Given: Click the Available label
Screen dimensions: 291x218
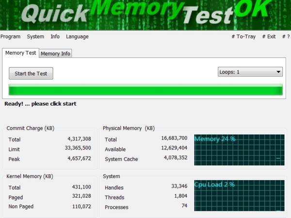Looking at the screenshot, I should pos(115,149).
